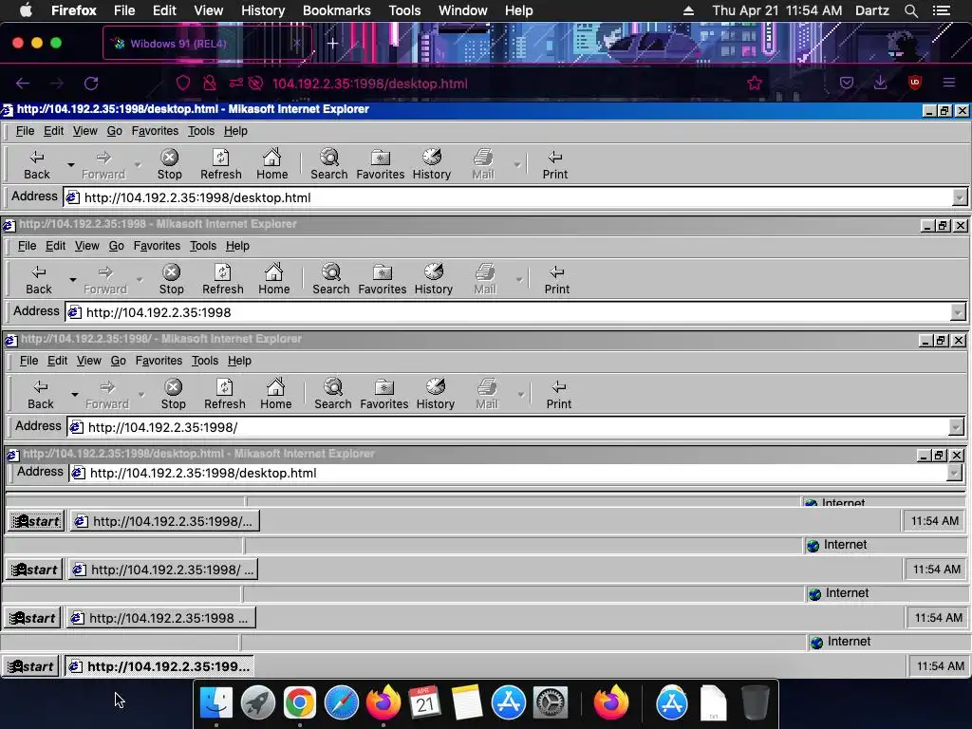Expand the address dropdown in the innermost Explorer window
This screenshot has width=972, height=729.
tap(953, 473)
